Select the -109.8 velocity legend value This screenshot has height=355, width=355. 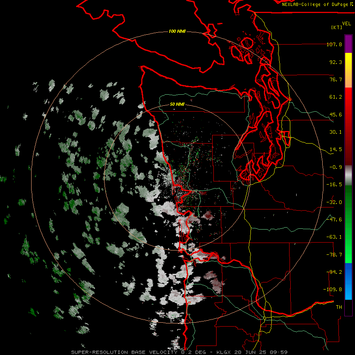(333, 290)
